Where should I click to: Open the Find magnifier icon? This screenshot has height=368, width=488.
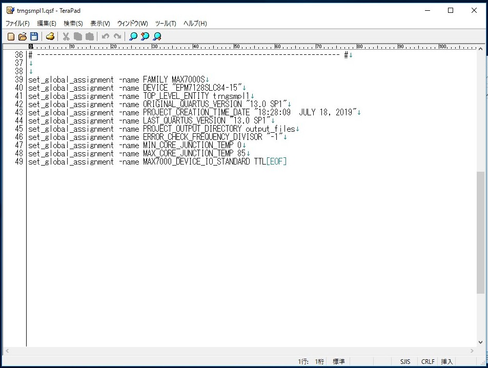[133, 37]
